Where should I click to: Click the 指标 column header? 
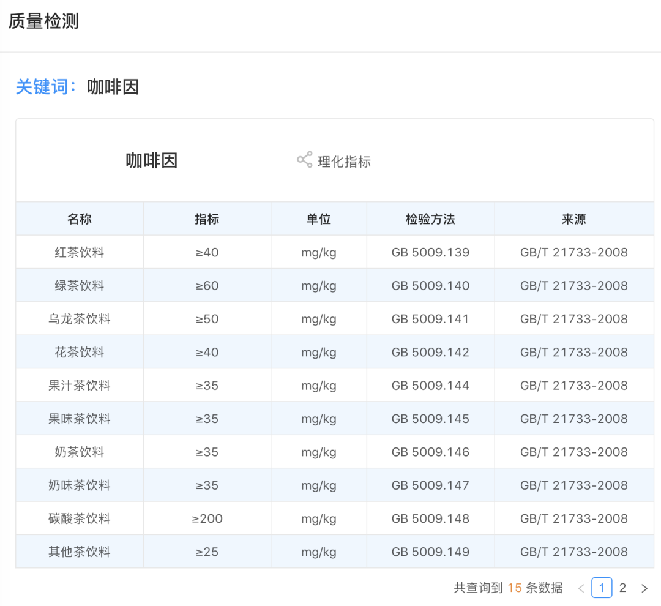[207, 219]
